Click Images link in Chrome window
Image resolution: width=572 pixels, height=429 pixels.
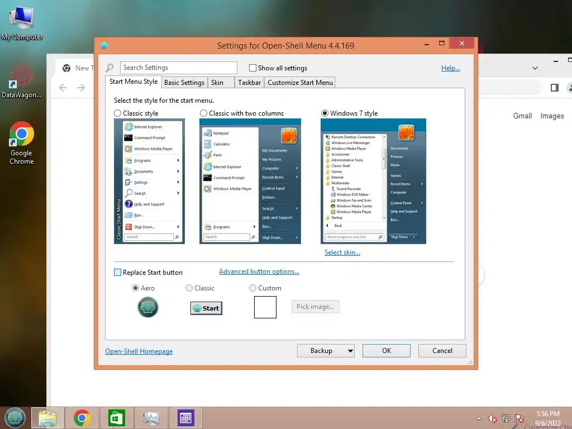[x=552, y=116]
